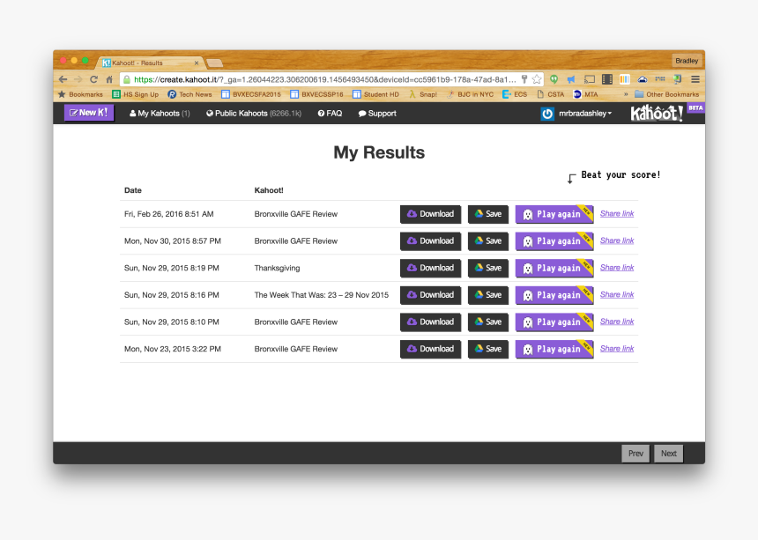Open the MTA bookmark

coord(585,94)
